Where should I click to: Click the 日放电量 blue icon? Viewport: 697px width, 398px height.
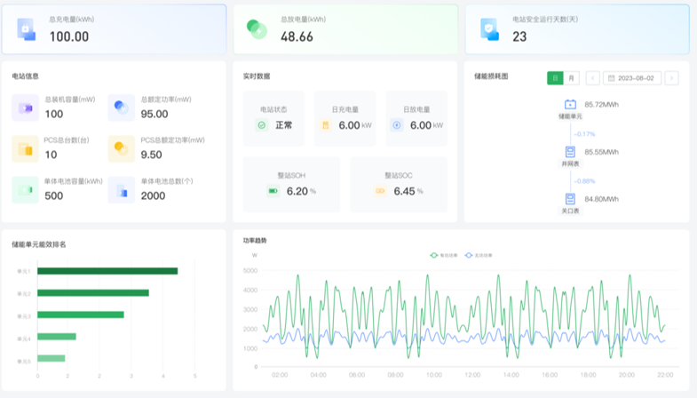tap(397, 125)
